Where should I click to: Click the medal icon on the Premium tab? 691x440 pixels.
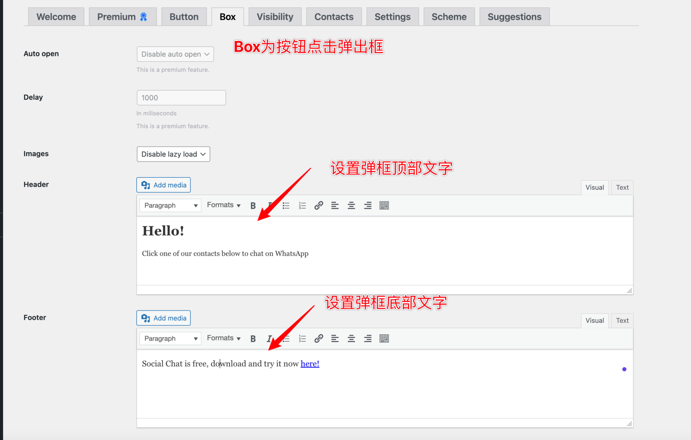[143, 16]
